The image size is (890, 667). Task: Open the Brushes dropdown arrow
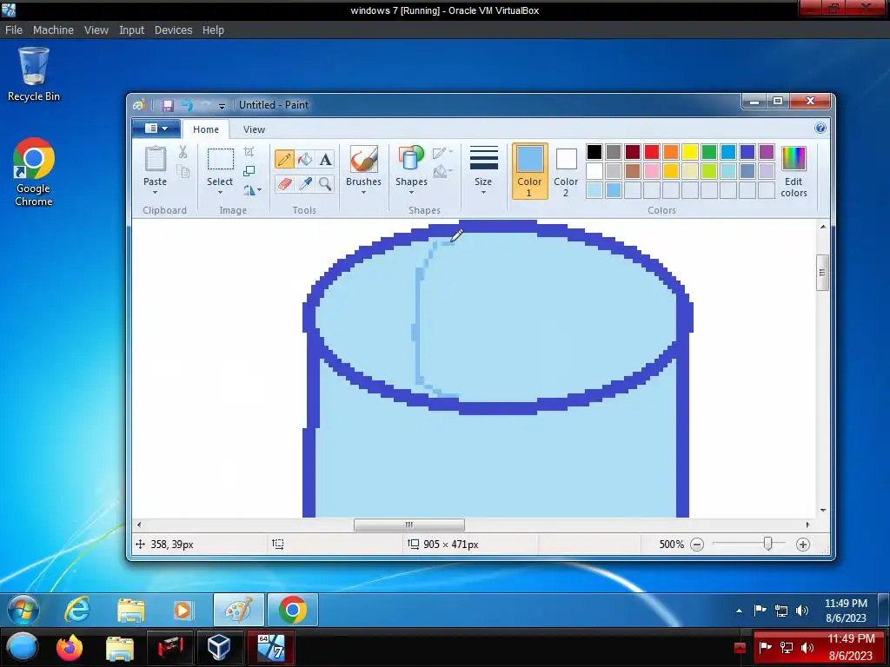[x=363, y=192]
